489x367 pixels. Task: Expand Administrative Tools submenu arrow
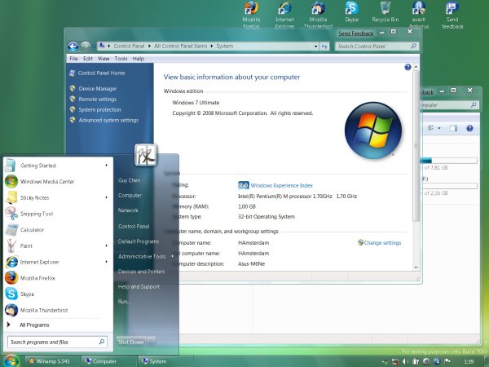click(172, 256)
